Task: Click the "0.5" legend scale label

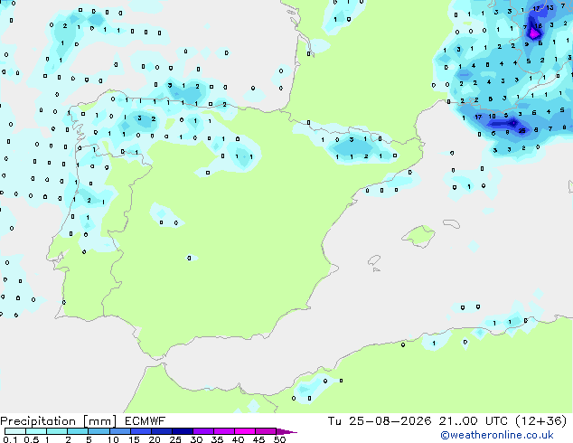Action: pos(32,439)
